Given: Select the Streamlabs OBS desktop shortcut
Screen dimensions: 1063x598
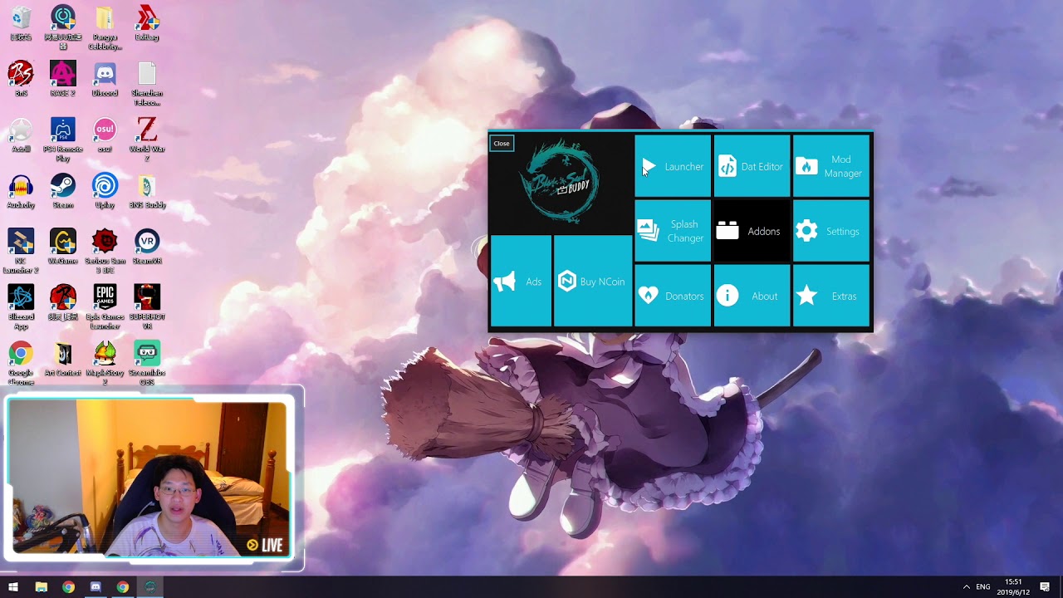Looking at the screenshot, I should click(147, 363).
